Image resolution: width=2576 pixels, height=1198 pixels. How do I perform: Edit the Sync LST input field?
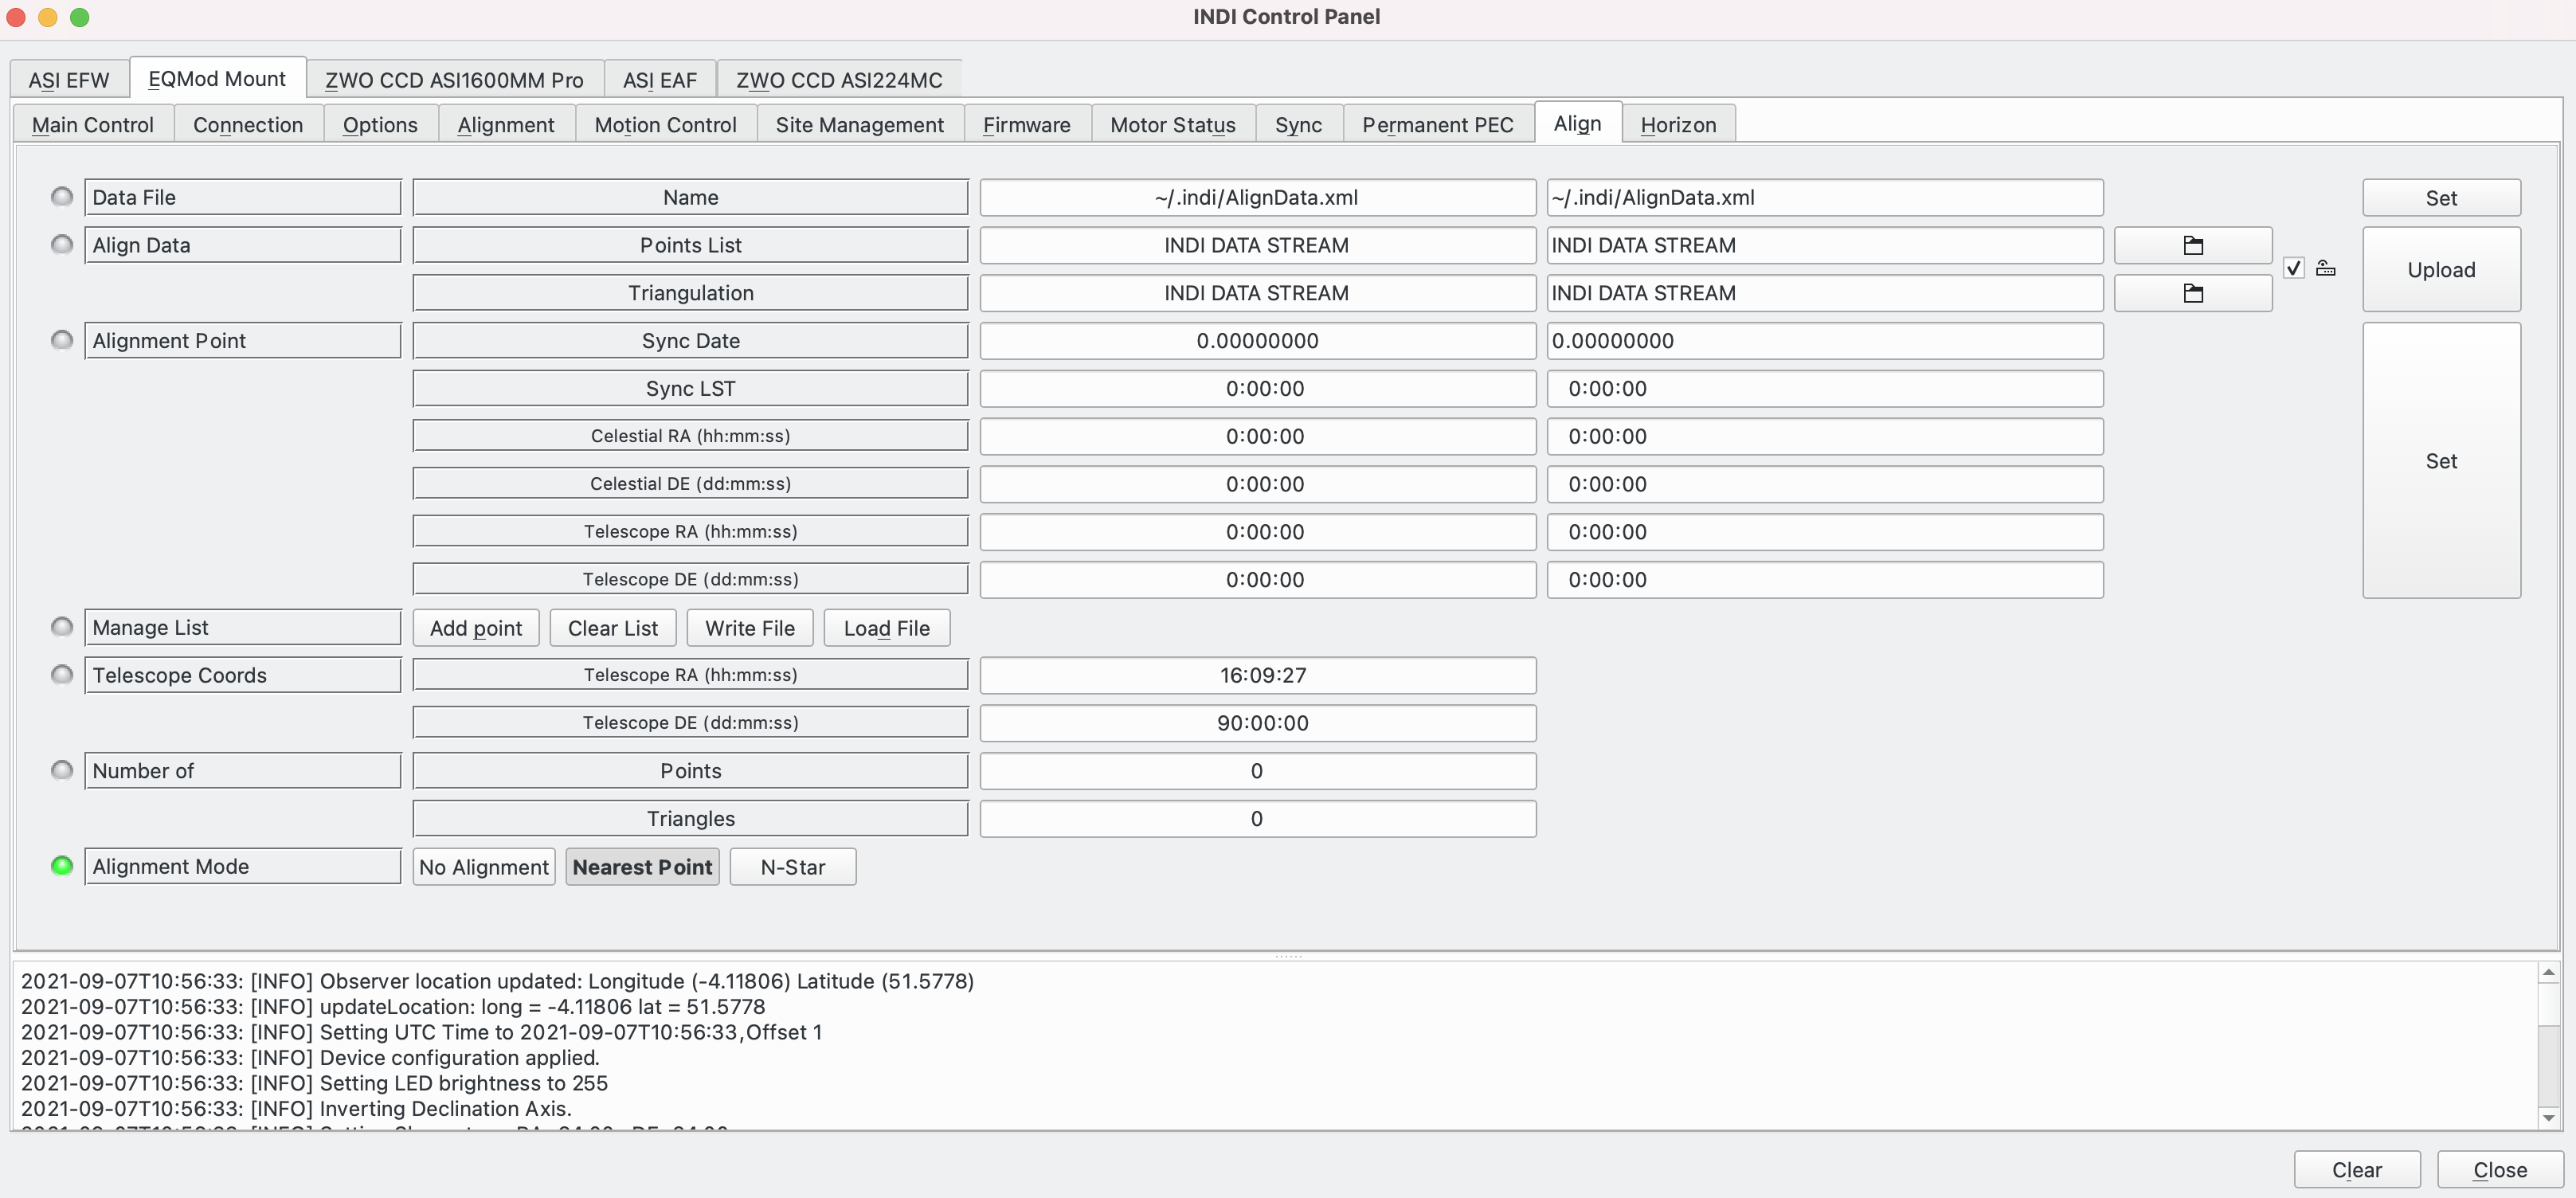[x=1825, y=389]
